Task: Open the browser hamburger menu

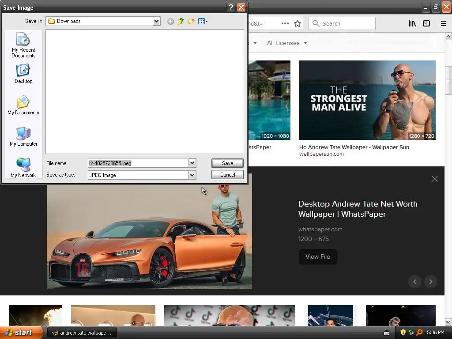Action: [444, 23]
